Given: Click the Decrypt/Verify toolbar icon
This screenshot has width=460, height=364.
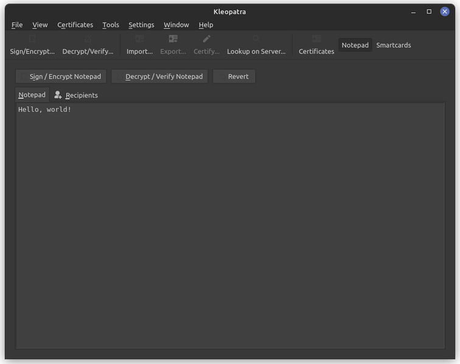Looking at the screenshot, I should point(88,39).
